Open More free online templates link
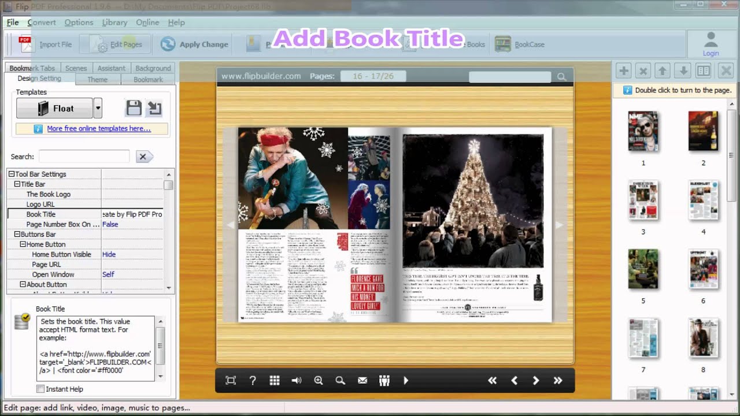The image size is (740, 416). point(99,129)
